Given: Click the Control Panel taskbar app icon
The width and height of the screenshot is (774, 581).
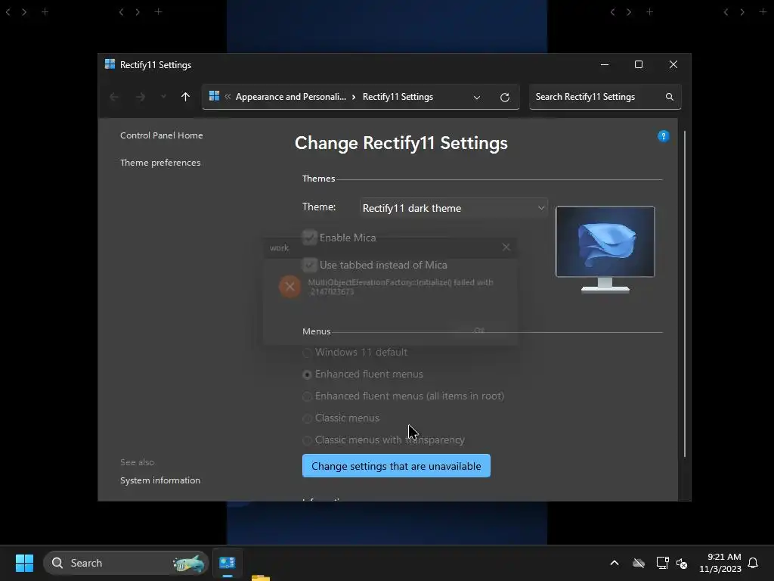Looking at the screenshot, I should point(228,563).
